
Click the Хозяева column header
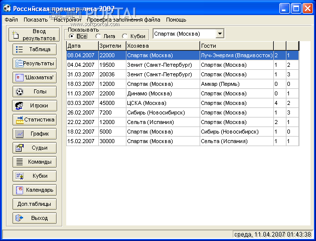point(163,46)
